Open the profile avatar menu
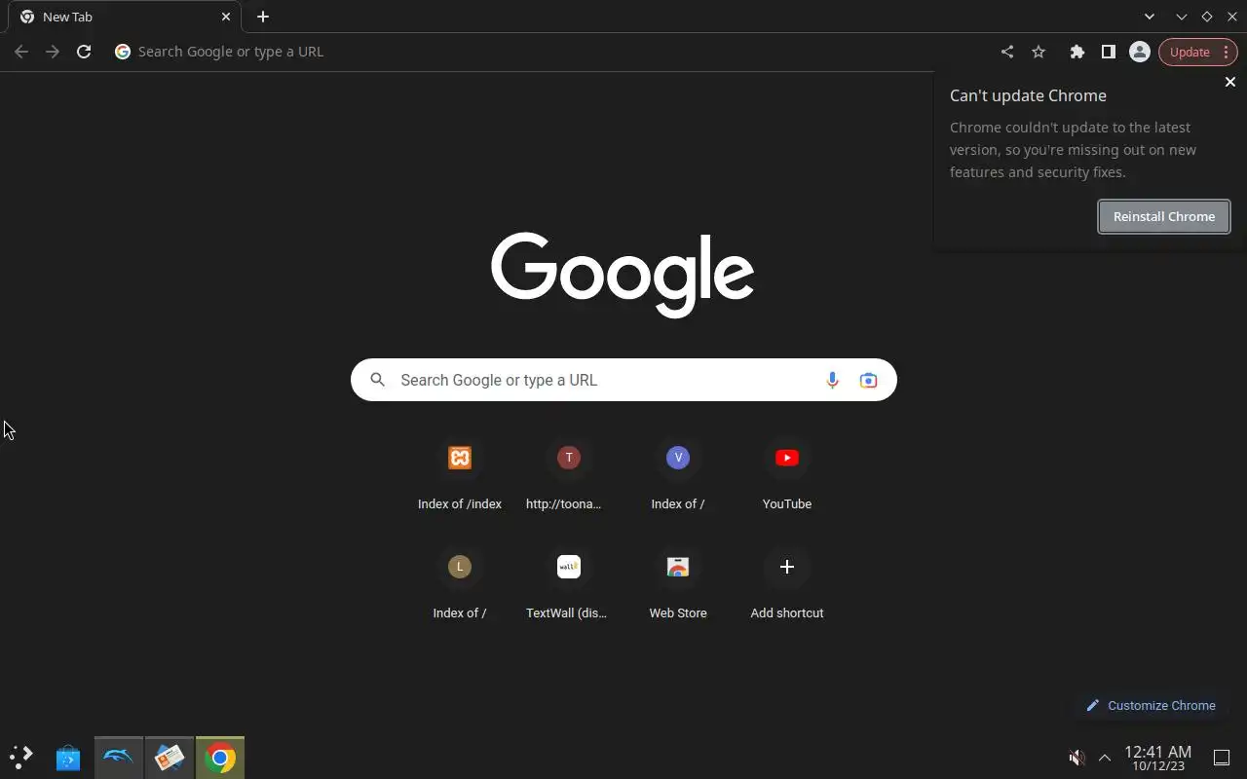Viewport: 1247px width, 779px height. 1139,52
